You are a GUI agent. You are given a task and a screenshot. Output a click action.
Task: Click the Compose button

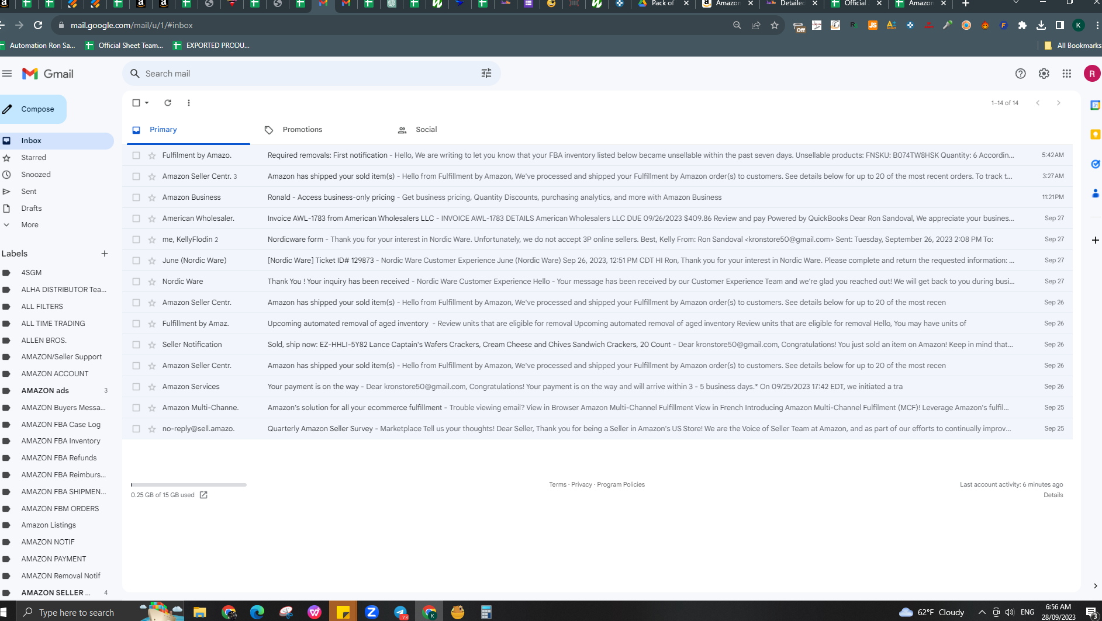[33, 109]
